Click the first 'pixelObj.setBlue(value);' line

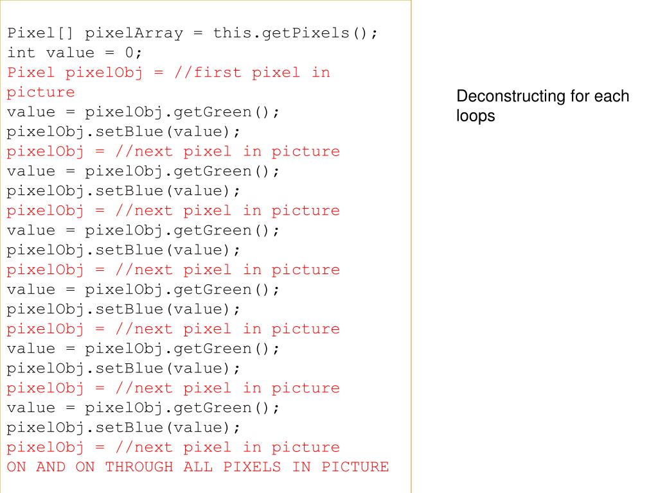(x=123, y=132)
